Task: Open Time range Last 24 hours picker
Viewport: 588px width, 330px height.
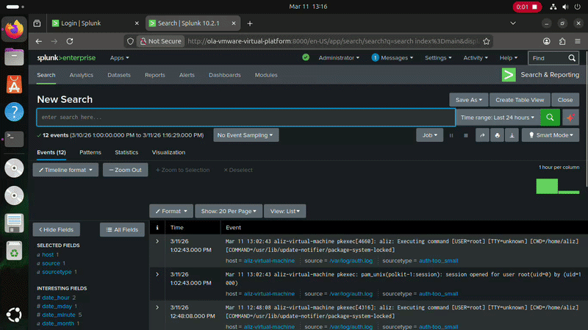Action: pos(498,118)
